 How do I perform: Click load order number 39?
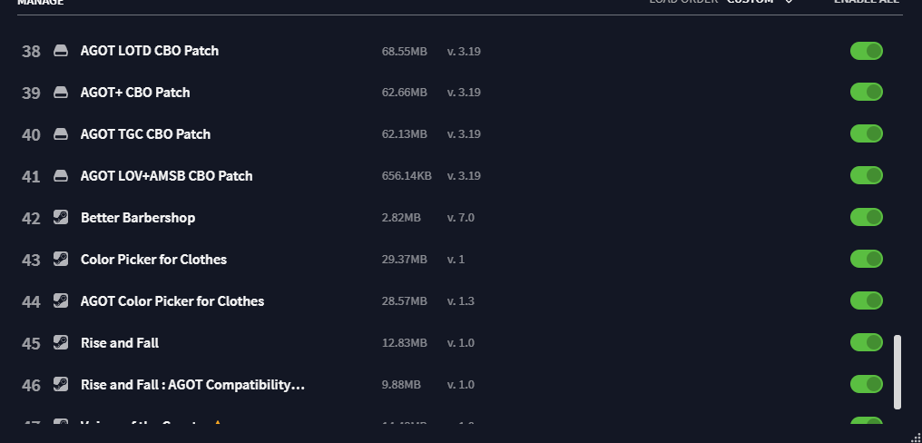pos(31,94)
